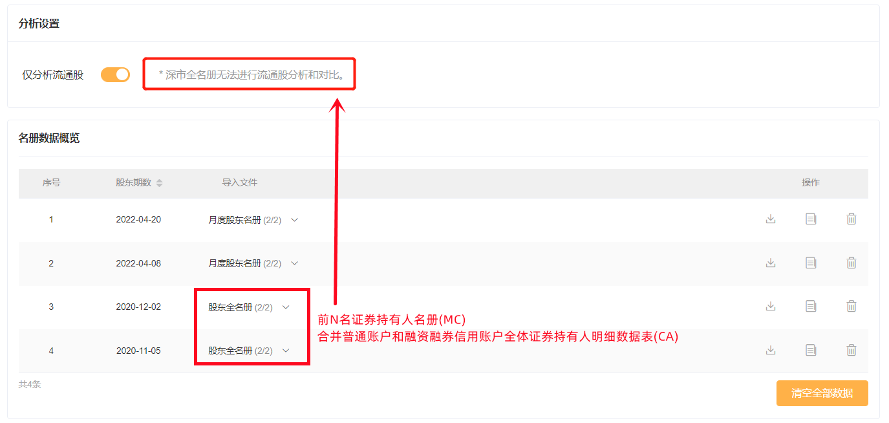The image size is (889, 423).
Task: Click the 导入文件 column header
Action: tap(240, 183)
